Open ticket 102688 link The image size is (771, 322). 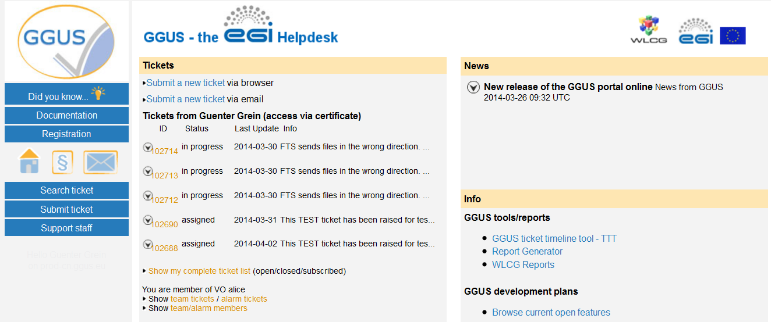[165, 248]
